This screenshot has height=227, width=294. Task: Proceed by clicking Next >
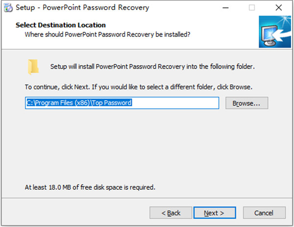pyautogui.click(x=214, y=213)
